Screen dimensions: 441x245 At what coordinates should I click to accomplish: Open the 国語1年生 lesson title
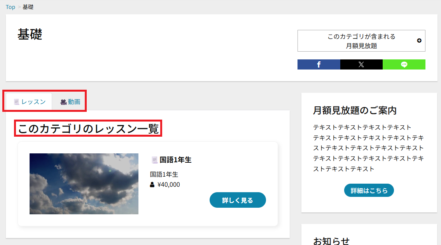point(175,160)
